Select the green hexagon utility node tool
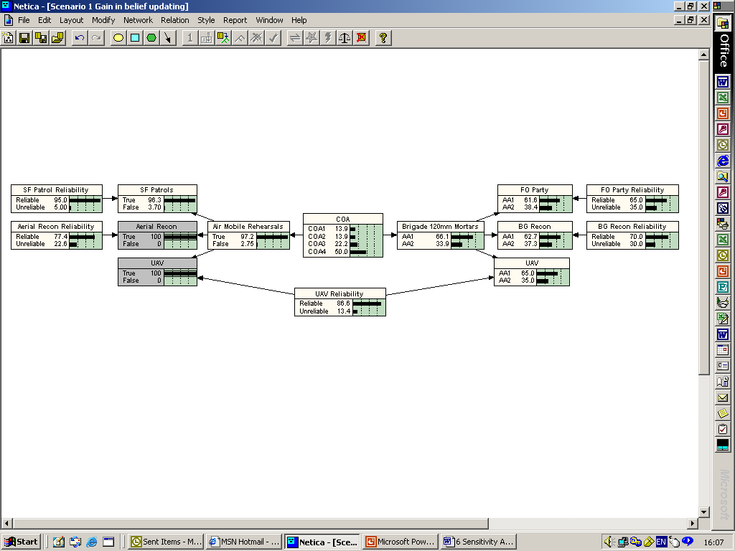The height and width of the screenshot is (551, 735). coord(151,38)
